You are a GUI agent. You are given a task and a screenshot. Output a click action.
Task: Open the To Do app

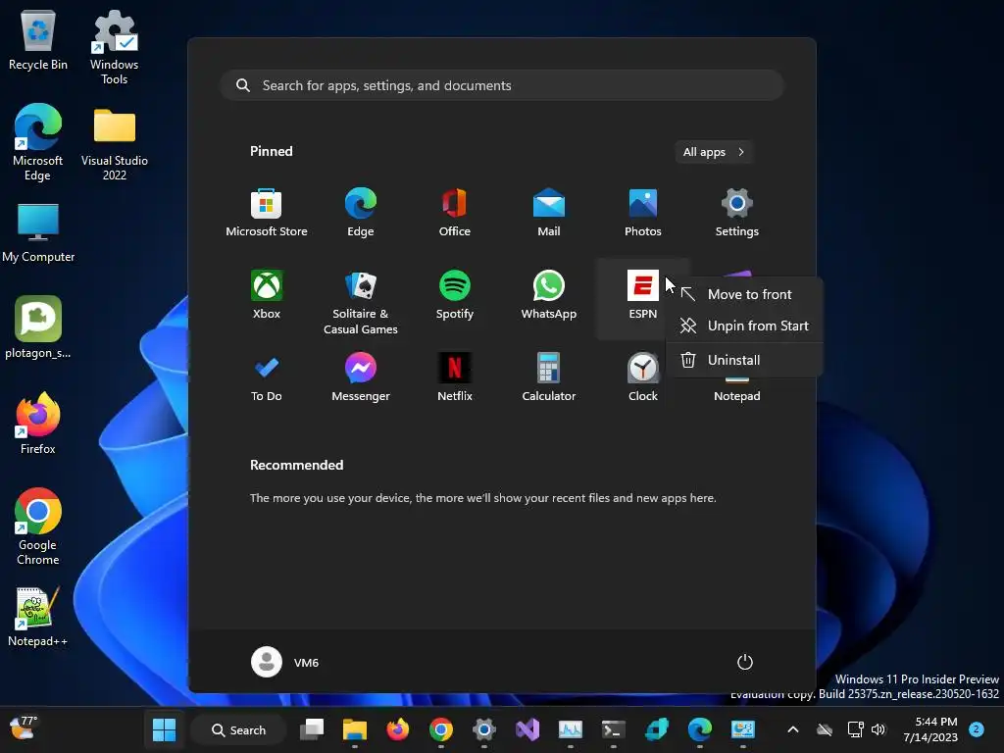pos(267,377)
